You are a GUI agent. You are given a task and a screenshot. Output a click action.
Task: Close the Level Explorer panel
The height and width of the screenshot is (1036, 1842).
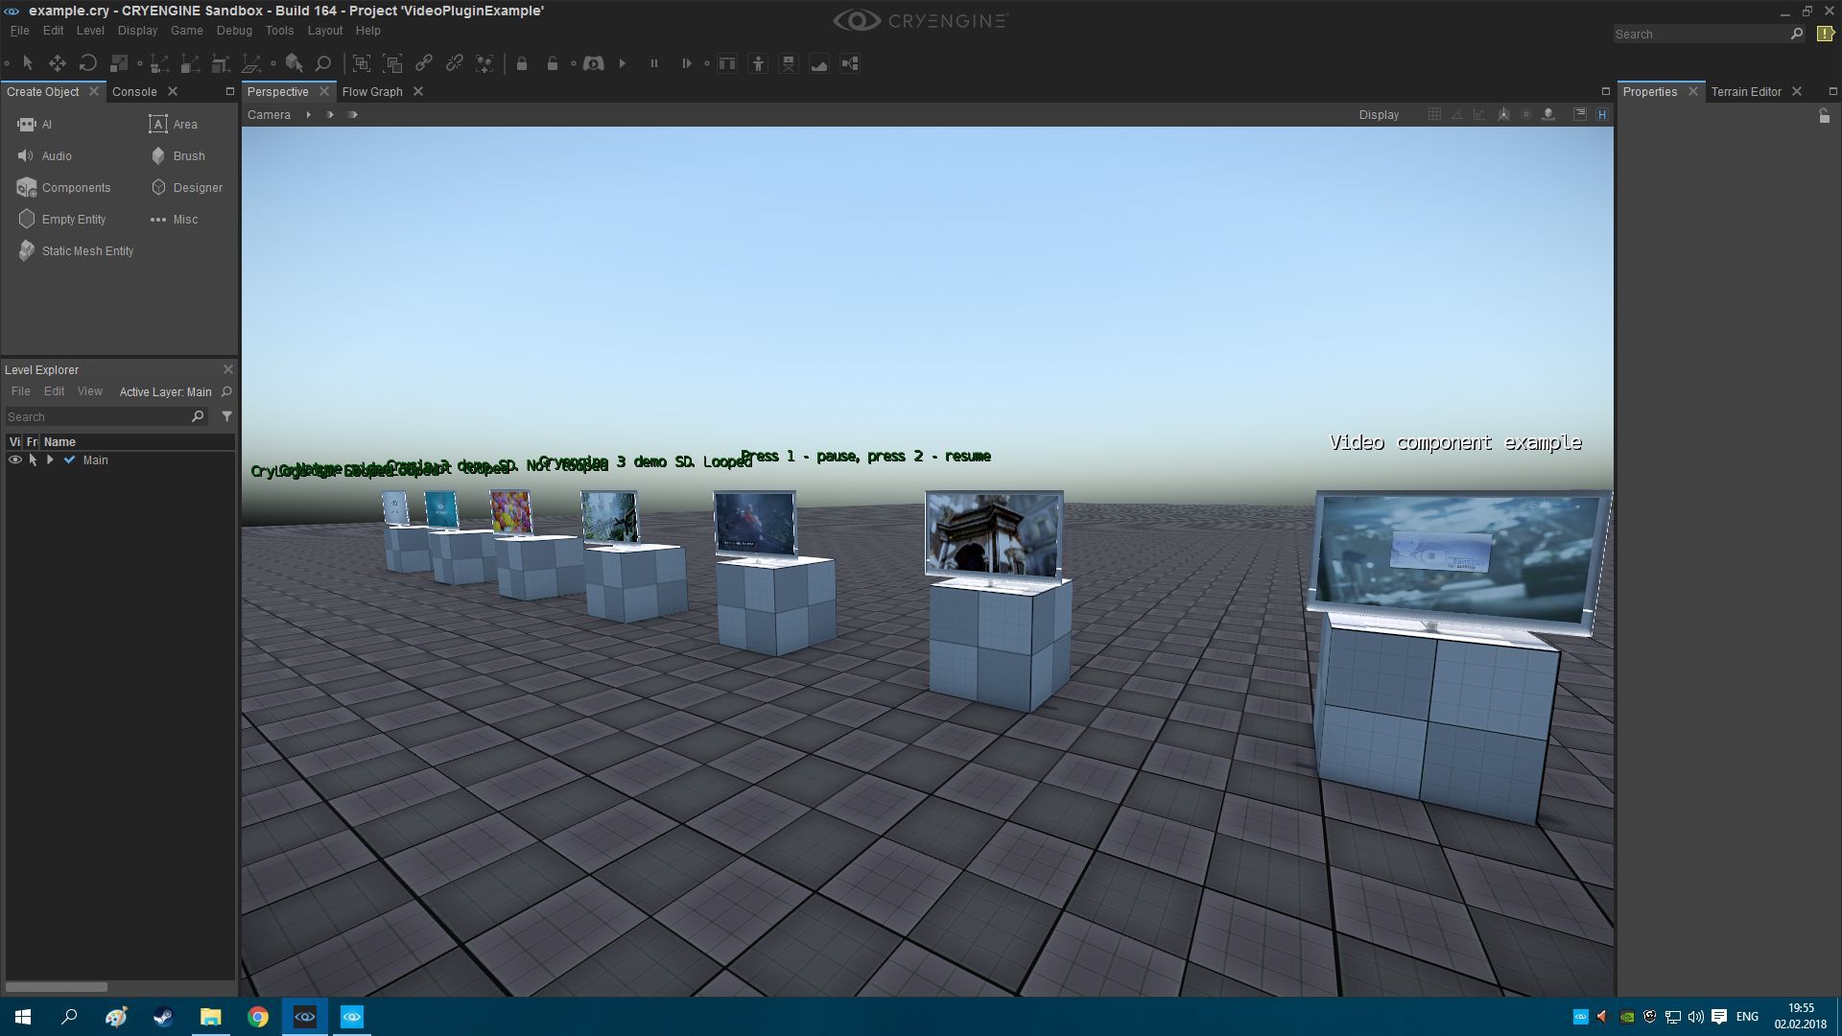pyautogui.click(x=228, y=369)
